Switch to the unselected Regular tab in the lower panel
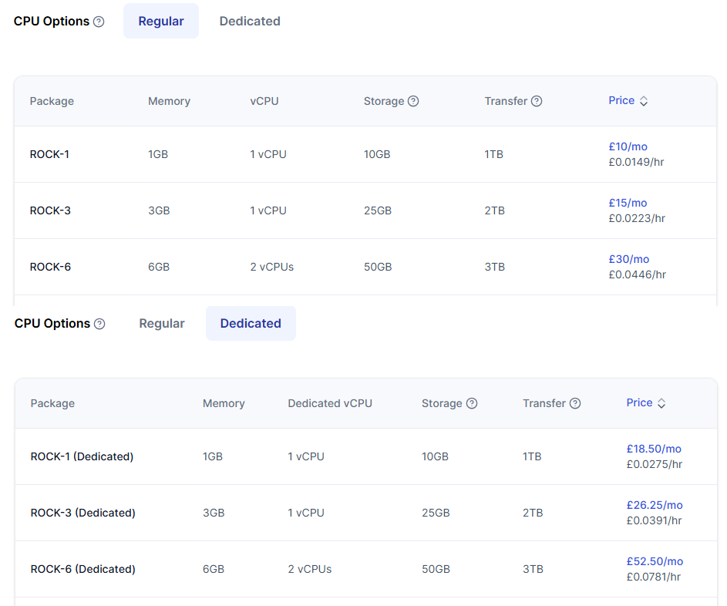Screen dimensions: 727x606 162,324
